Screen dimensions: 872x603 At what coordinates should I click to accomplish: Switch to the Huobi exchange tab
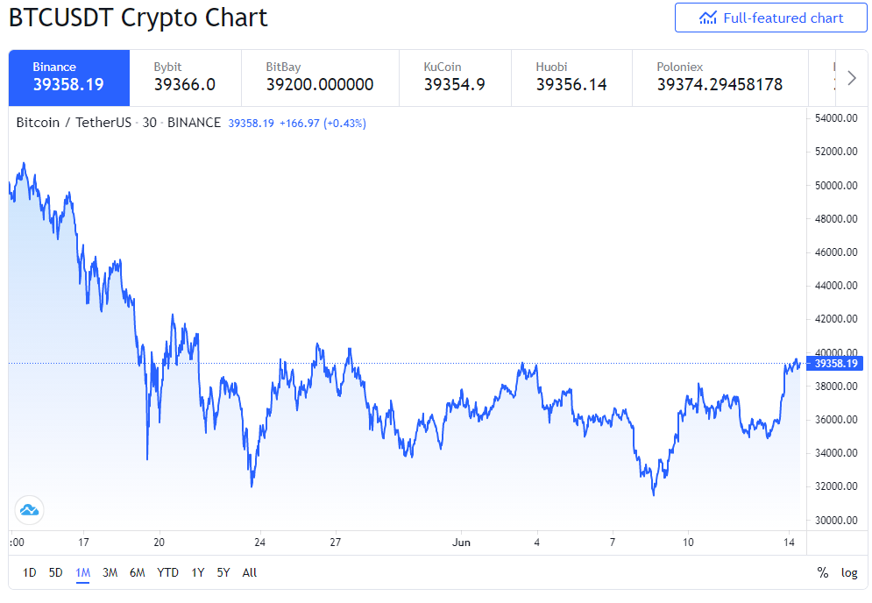[x=571, y=78]
